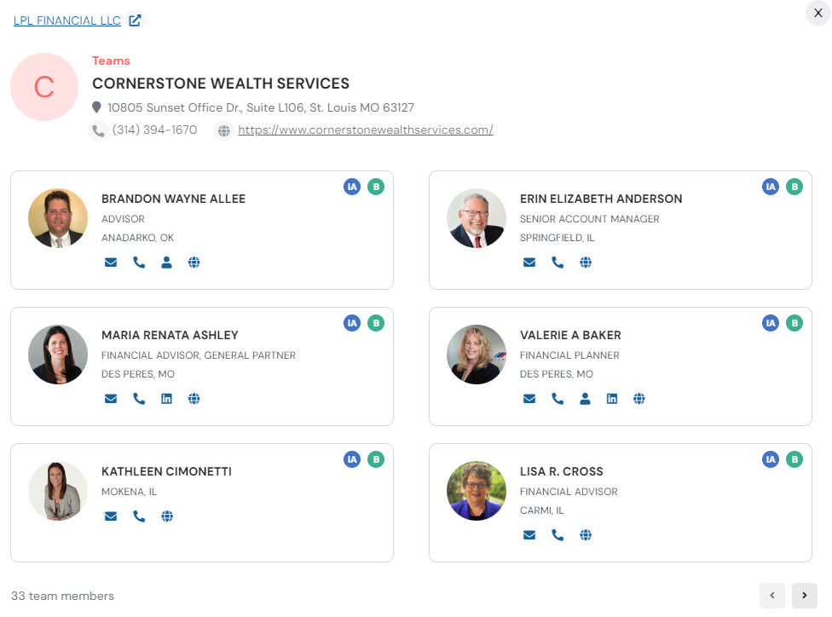This screenshot has width=832, height=617.
Task: Click green B badge on Lisa Cross's card
Action: click(x=794, y=459)
